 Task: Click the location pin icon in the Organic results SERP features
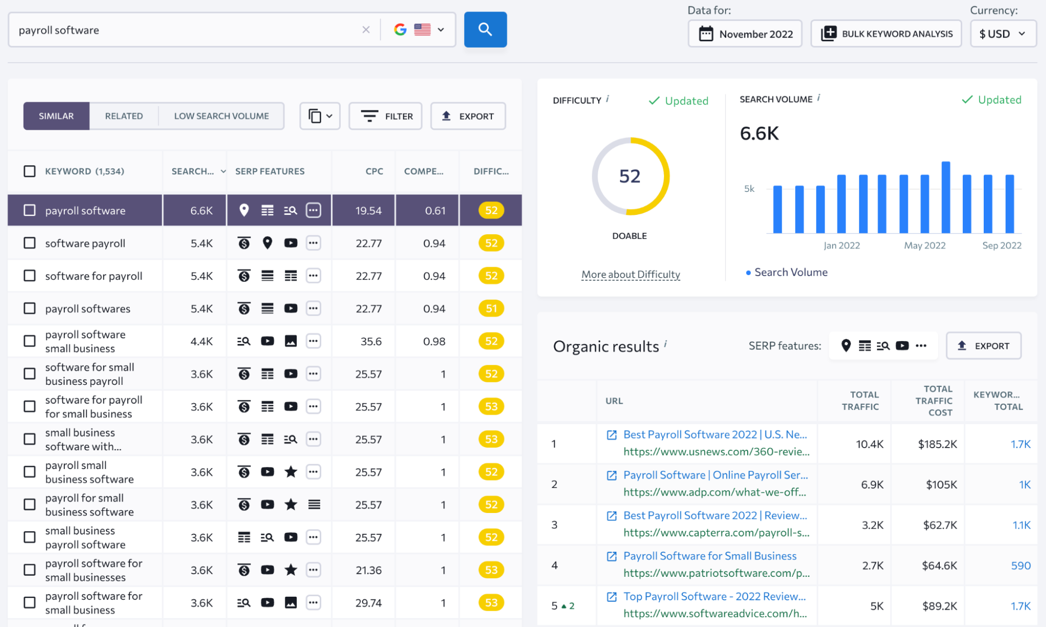click(x=846, y=346)
